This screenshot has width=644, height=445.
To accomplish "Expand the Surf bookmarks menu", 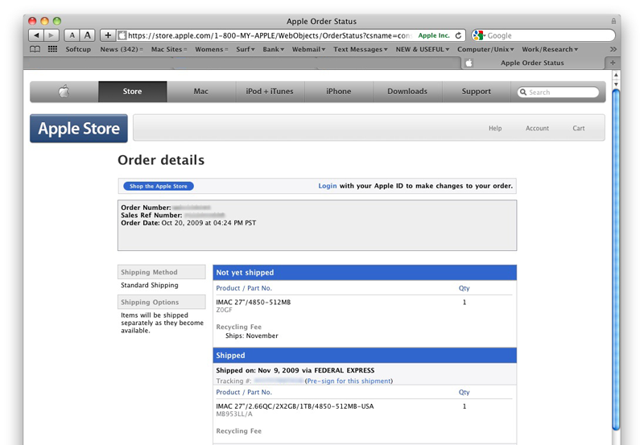I will click(246, 49).
